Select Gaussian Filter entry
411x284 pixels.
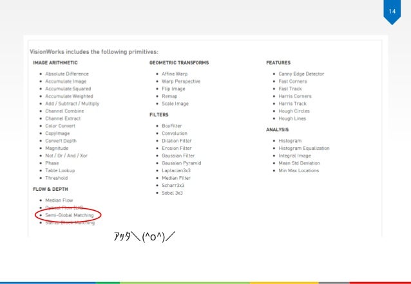tap(178, 155)
